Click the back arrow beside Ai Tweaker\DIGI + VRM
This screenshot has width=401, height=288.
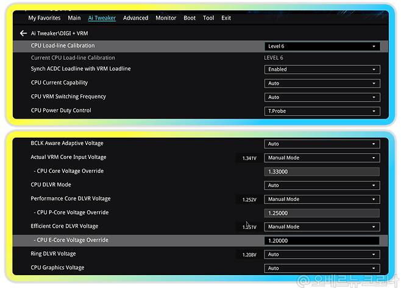tap(23, 33)
